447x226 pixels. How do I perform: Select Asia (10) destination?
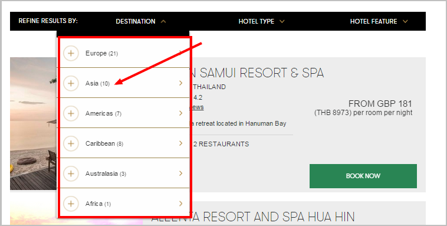coord(97,83)
